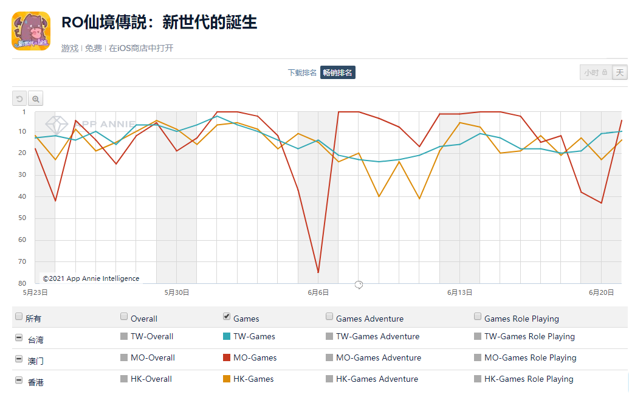The image size is (629, 397).
Task: Click the 6月13日 date label
Action: (459, 292)
